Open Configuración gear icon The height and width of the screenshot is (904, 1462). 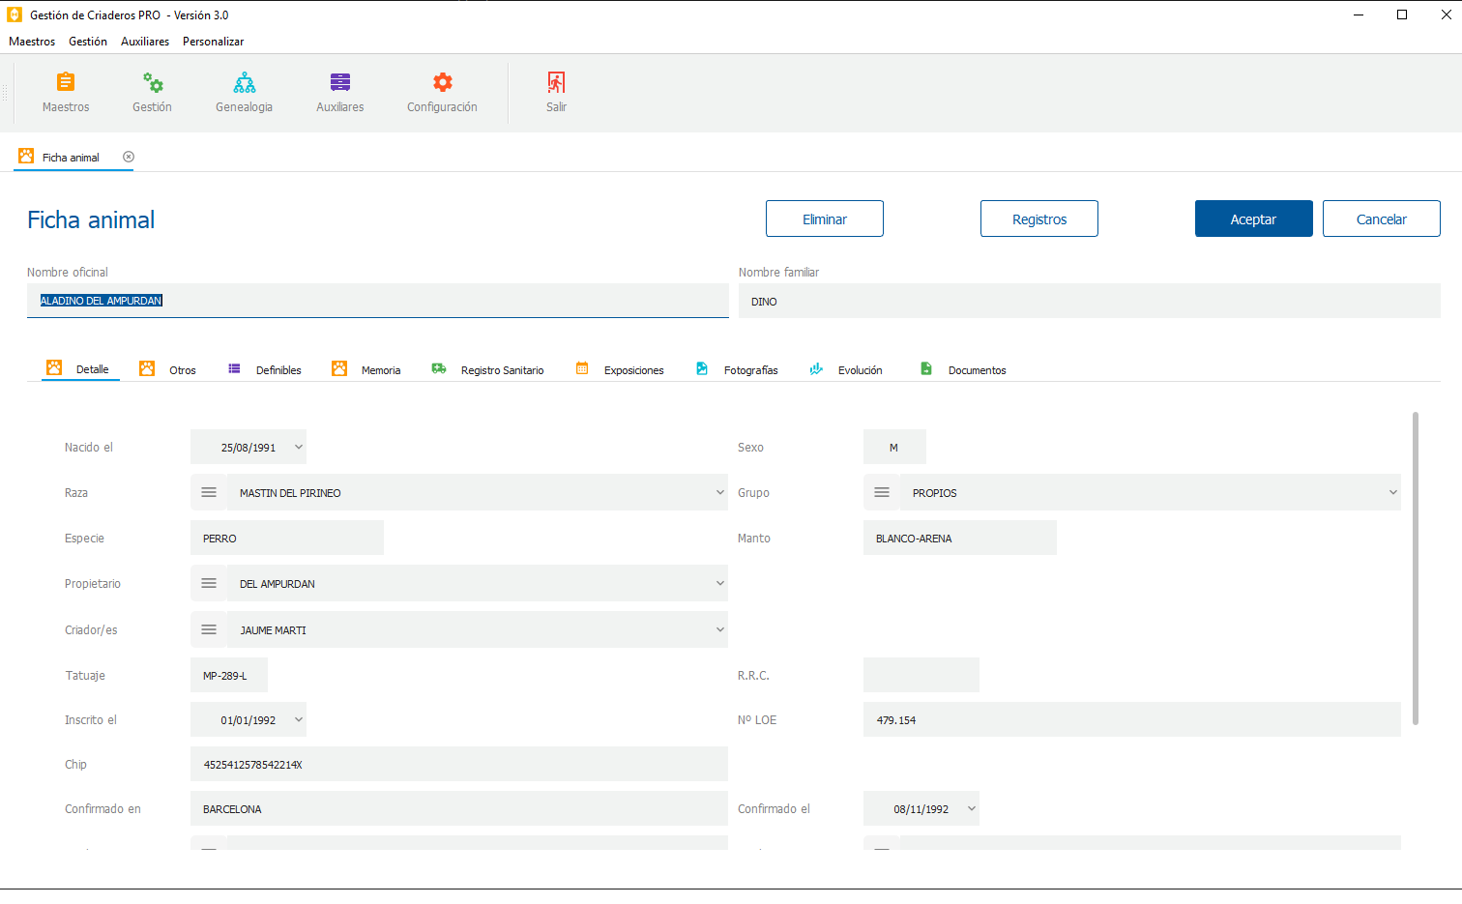coord(442,83)
